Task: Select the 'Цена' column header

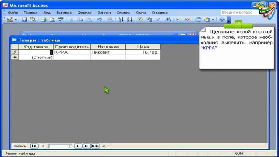Action: pyautogui.click(x=143, y=47)
